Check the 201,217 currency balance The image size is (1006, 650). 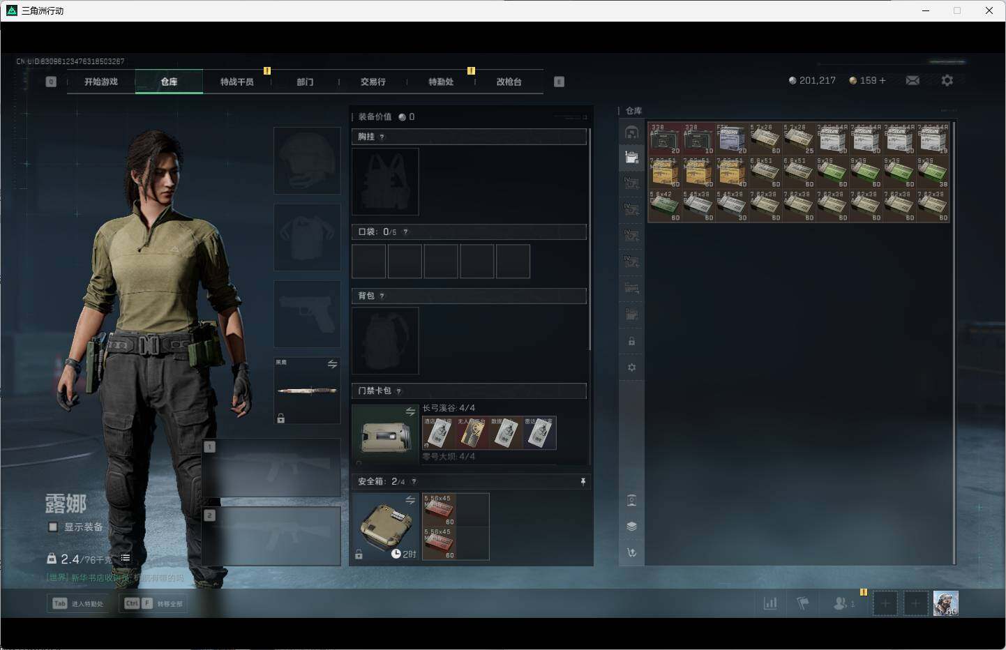[812, 80]
